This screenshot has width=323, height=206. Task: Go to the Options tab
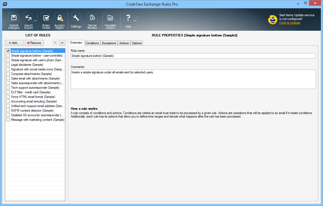[x=137, y=43]
